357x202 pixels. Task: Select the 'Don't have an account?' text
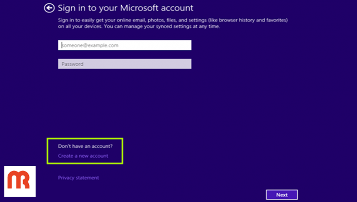click(x=85, y=146)
